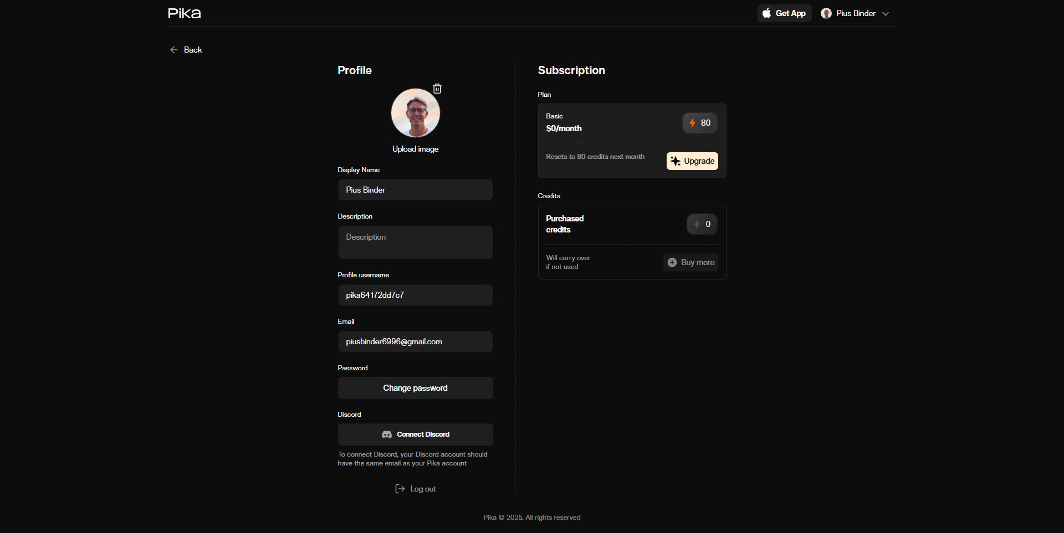
Task: Click the Pika logo
Action: [x=185, y=13]
